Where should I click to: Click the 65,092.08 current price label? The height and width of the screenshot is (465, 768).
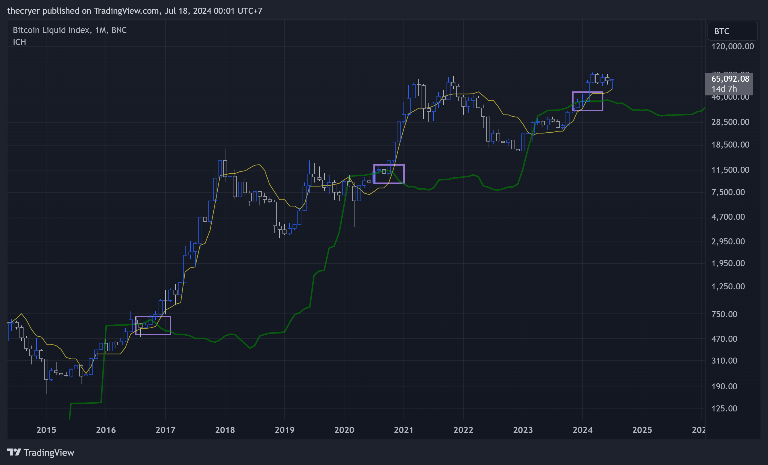tap(730, 79)
